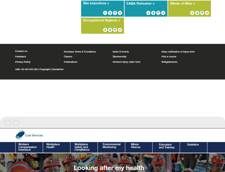This screenshot has width=225, height=172.
Task: Open the Disclaimer link in footer
Action: tap(58, 69)
